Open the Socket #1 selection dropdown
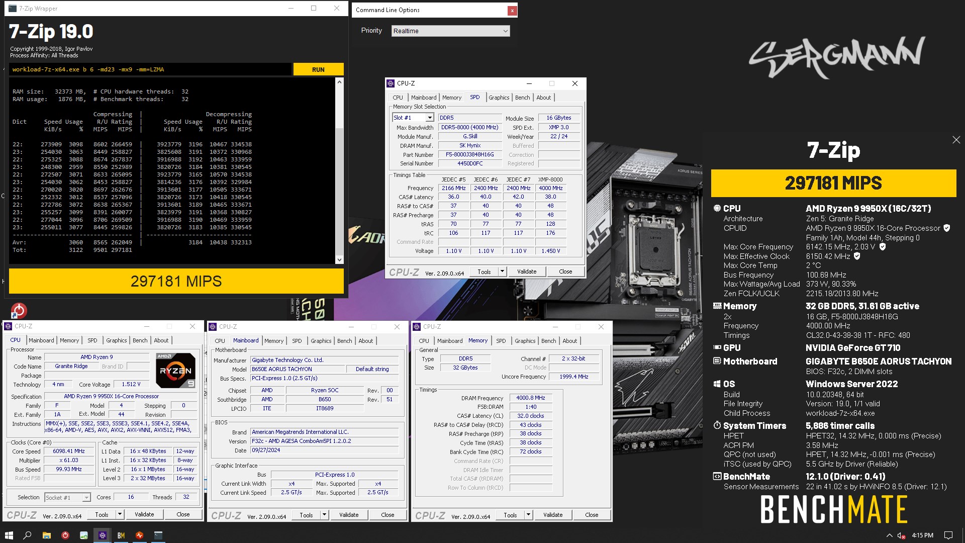 coord(67,497)
